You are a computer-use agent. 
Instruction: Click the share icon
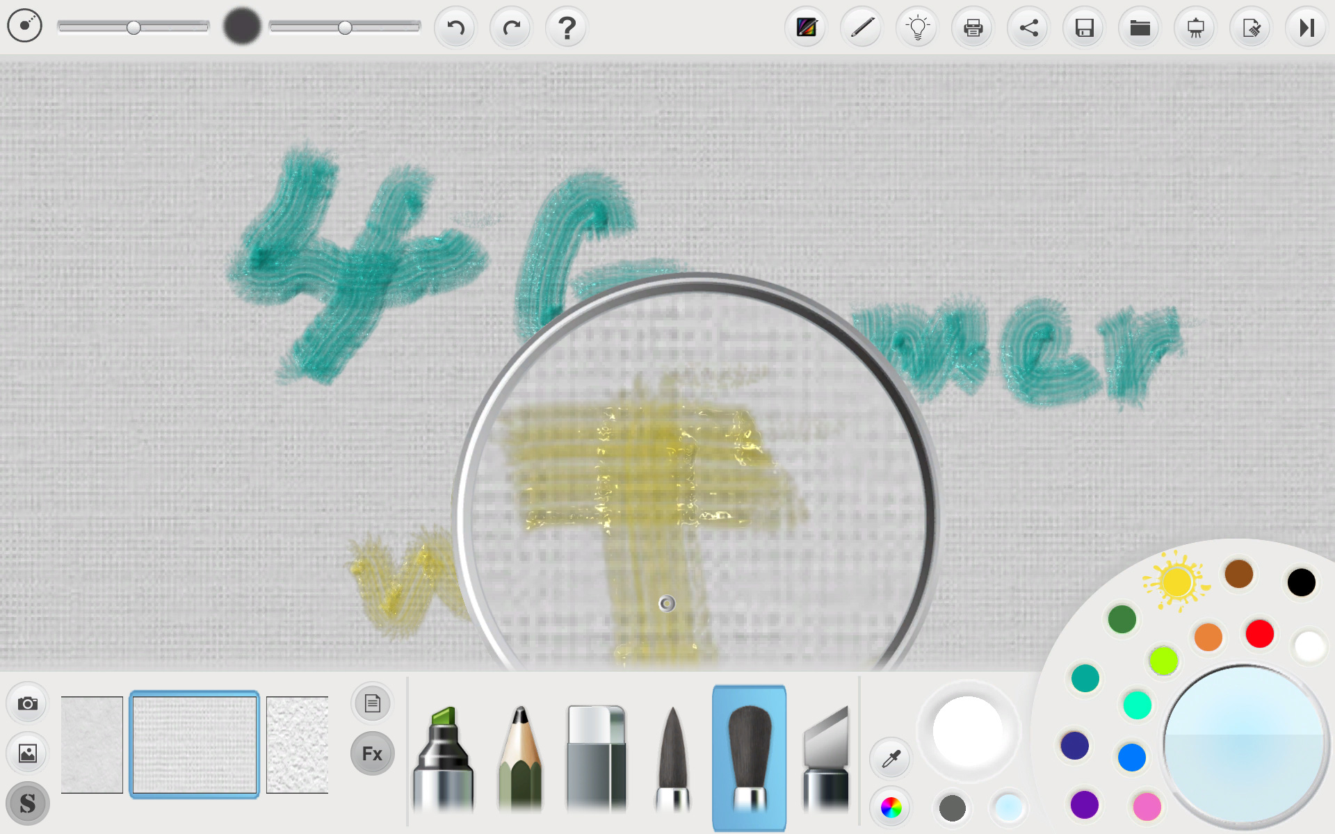click(1028, 28)
